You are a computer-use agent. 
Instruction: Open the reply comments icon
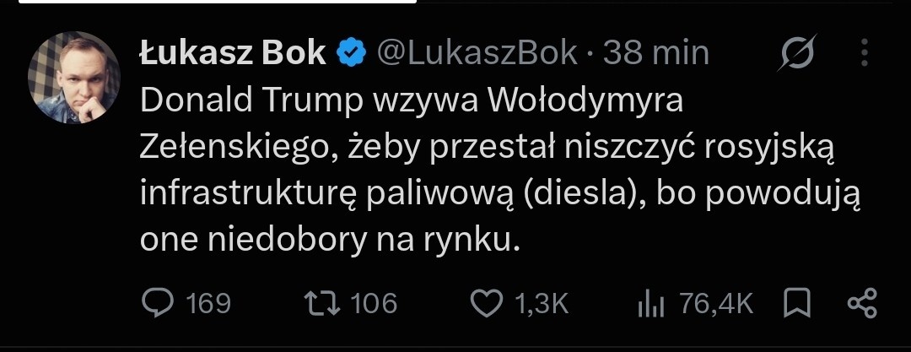[x=158, y=304]
